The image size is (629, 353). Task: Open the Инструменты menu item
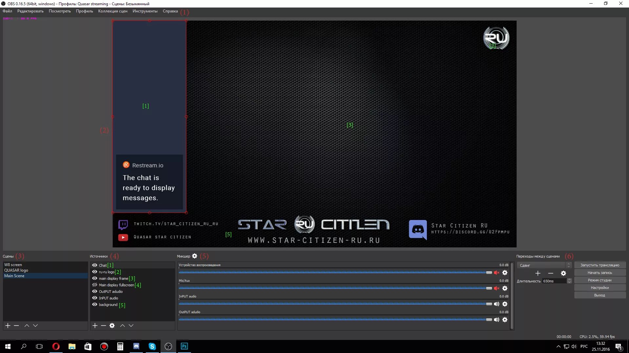click(145, 11)
